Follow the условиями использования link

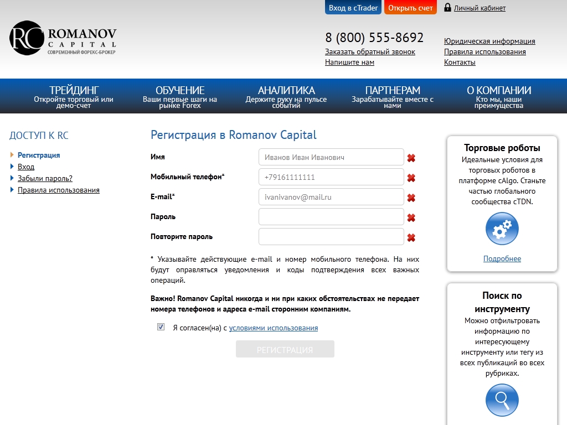[x=273, y=328]
